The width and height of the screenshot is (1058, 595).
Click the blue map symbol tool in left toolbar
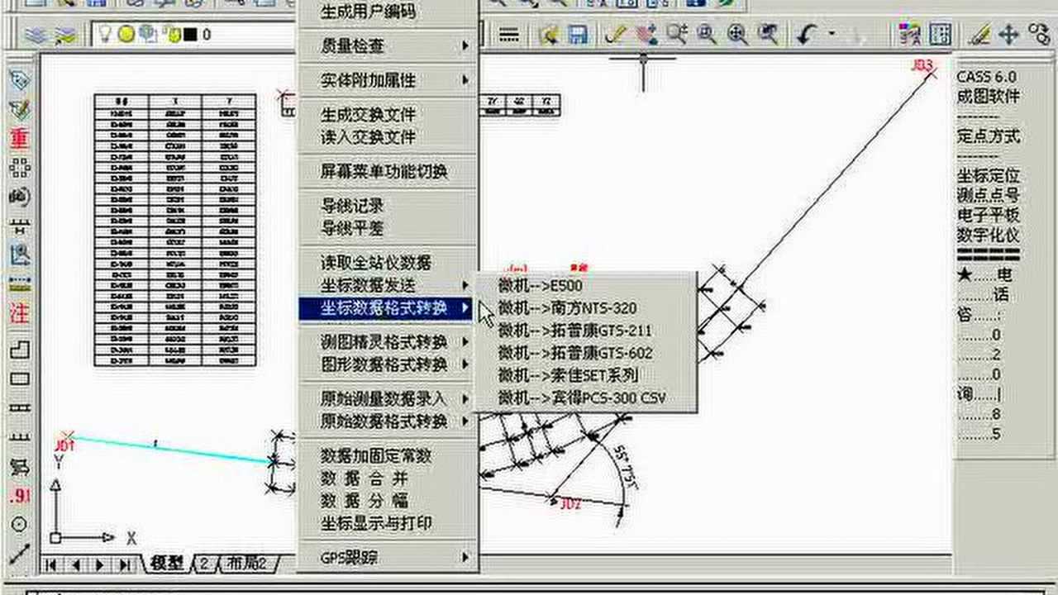point(19,255)
